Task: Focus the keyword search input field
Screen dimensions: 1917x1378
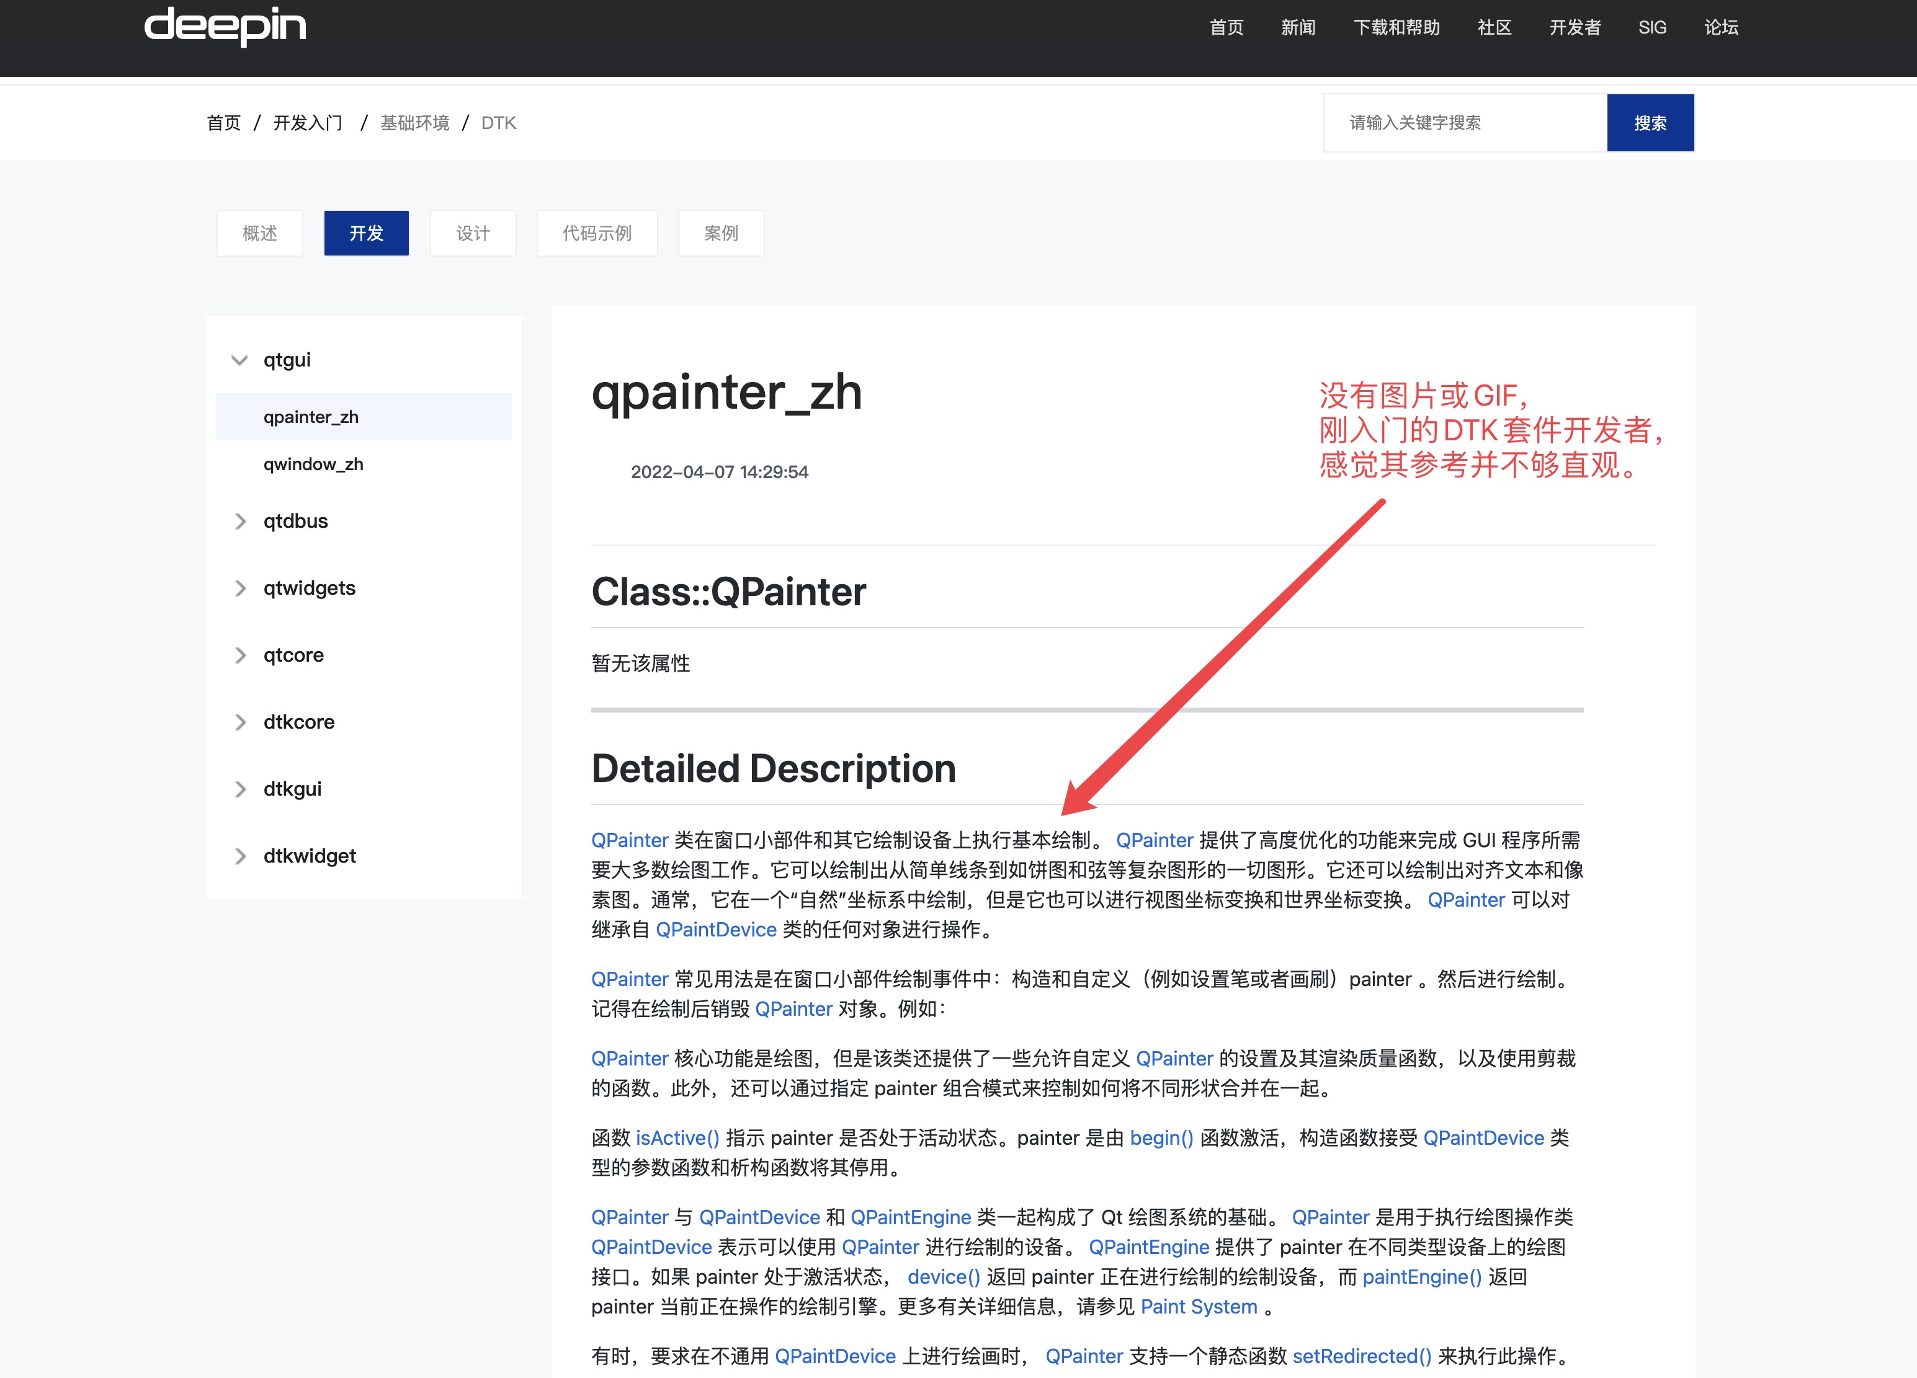Action: [x=1464, y=123]
